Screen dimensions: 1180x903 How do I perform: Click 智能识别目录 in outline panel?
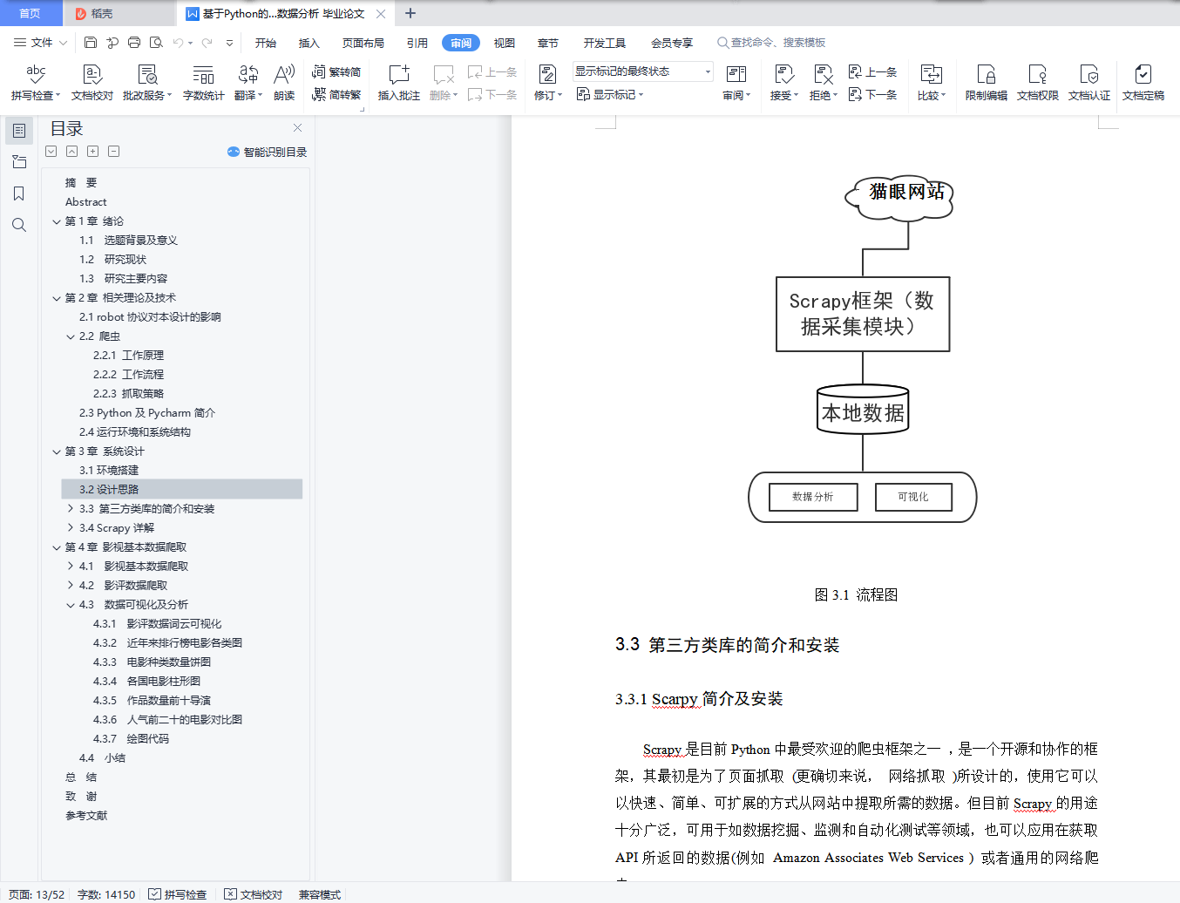(x=267, y=152)
